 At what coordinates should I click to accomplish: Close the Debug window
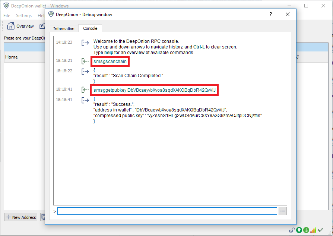pyautogui.click(x=288, y=14)
